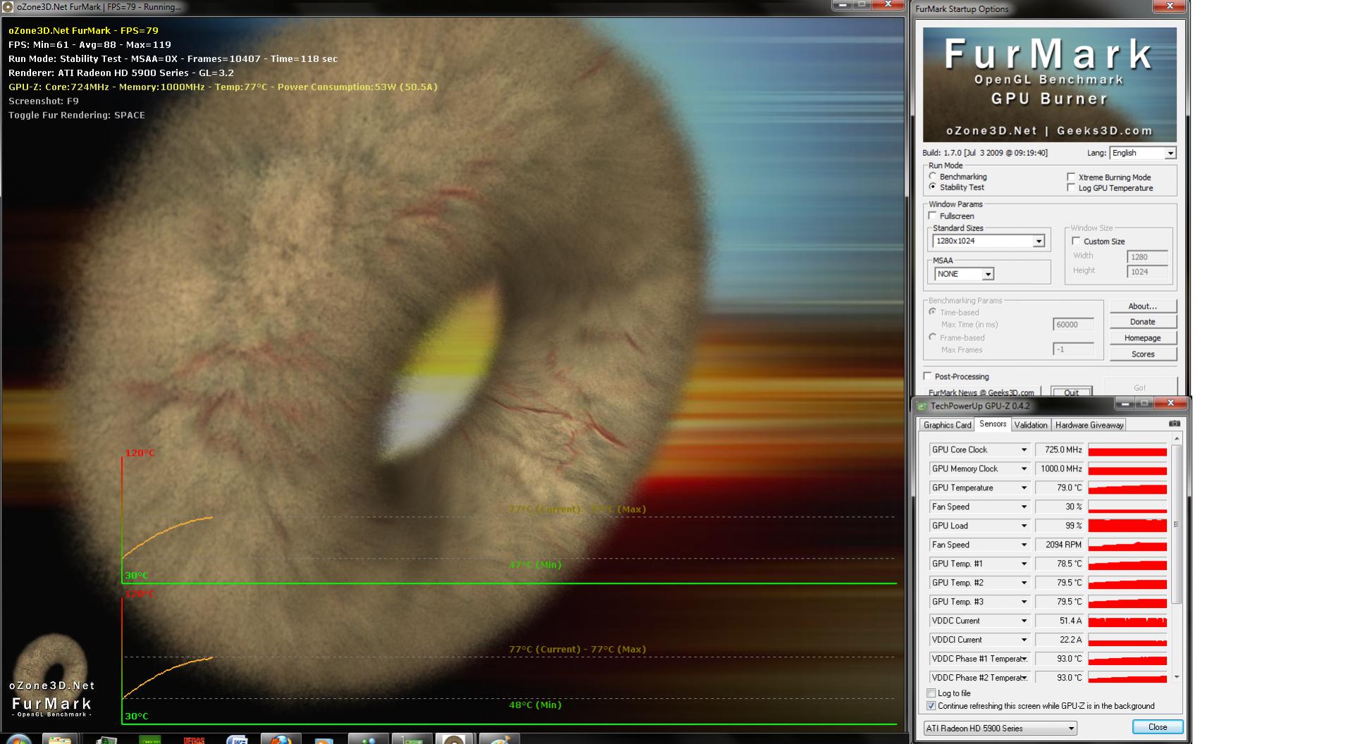Screen dimensions: 1353x744
Task: Click the GPU-Z scrollbar down arrow
Action: [x=1176, y=678]
